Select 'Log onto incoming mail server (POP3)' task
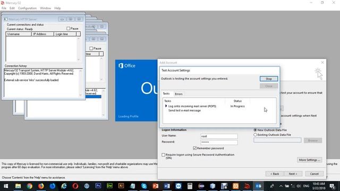The image size is (340, 191). (192, 106)
